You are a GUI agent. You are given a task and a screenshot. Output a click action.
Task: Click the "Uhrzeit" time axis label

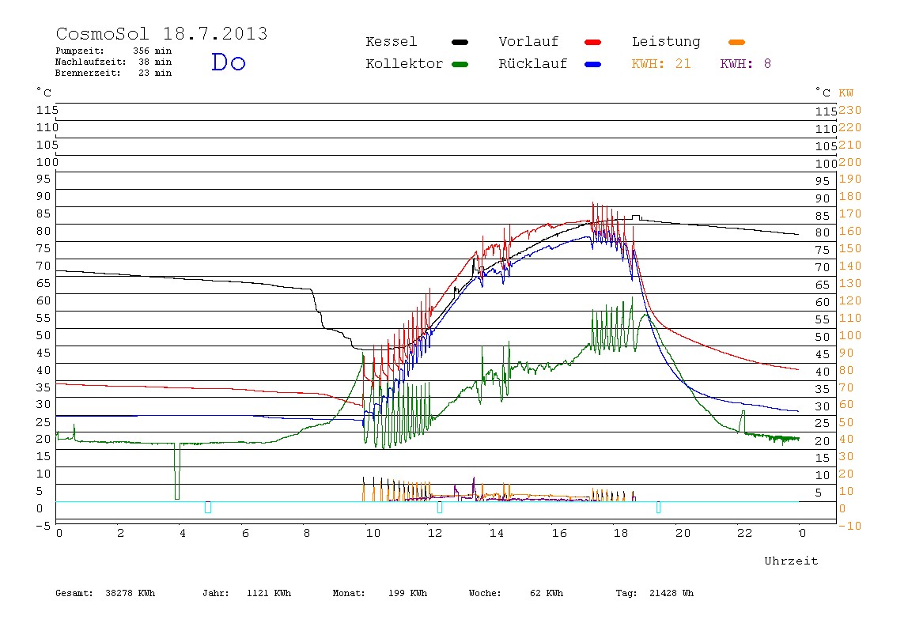[791, 561]
